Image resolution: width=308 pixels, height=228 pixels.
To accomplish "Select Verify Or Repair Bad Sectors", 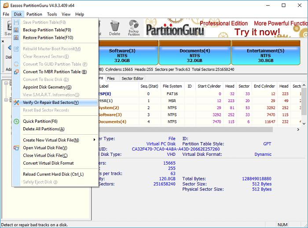I will [55, 103].
